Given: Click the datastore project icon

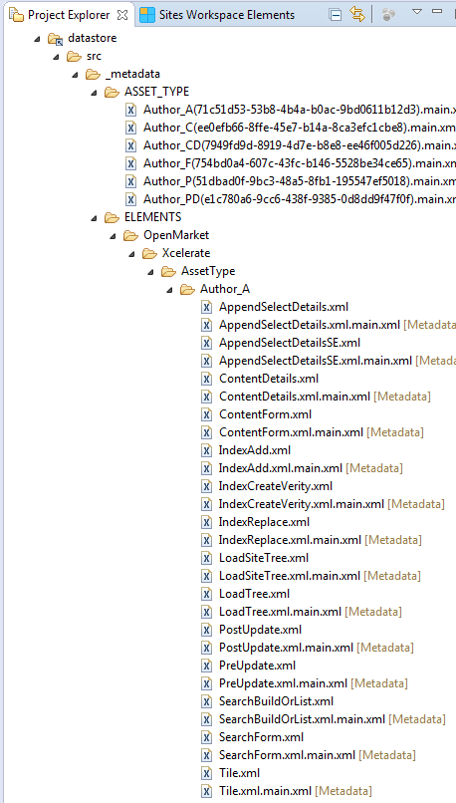Looking at the screenshot, I should point(55,39).
